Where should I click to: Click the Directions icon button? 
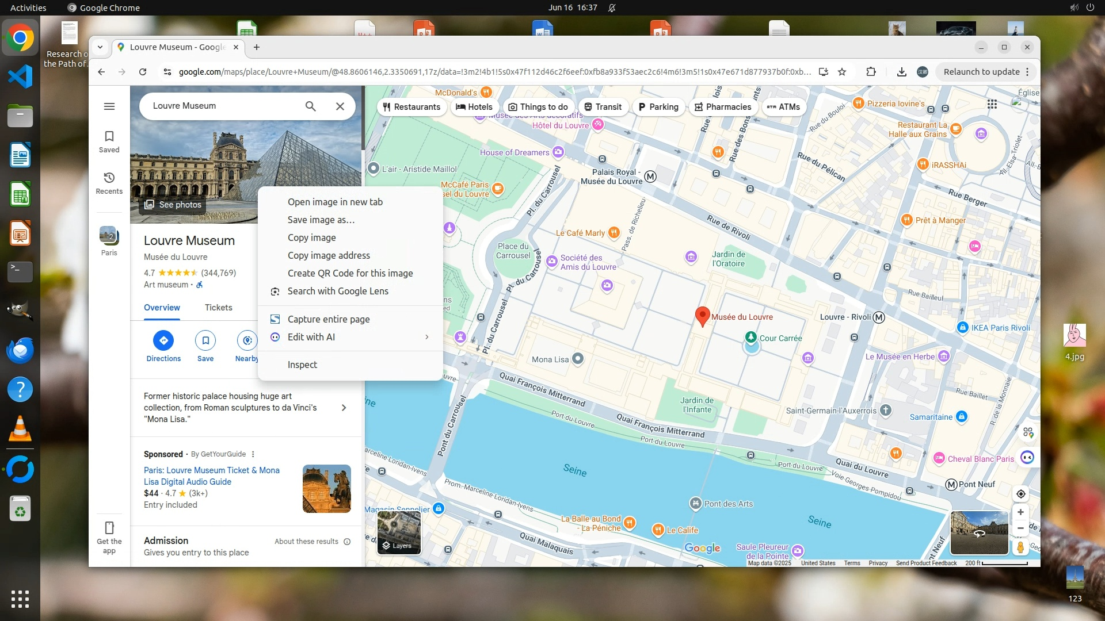click(x=163, y=341)
